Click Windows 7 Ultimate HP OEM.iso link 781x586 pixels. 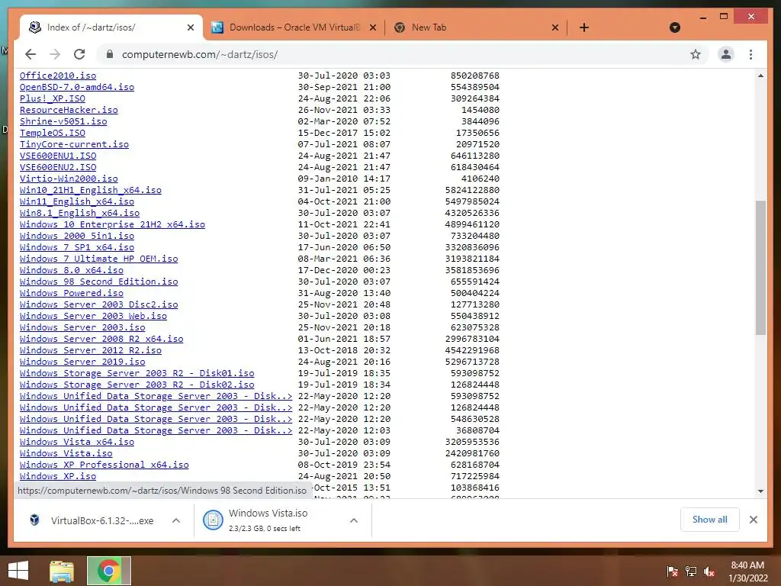point(98,259)
